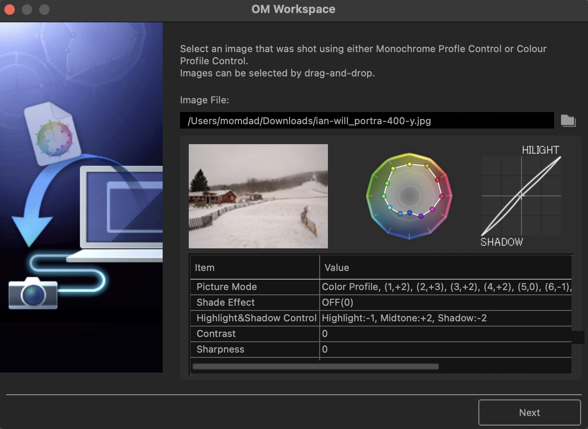Click the horizontal scrollbar below the table

click(315, 366)
